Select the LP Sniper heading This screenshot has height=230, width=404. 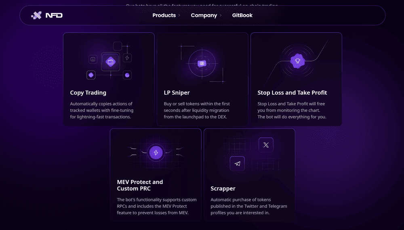coord(177,93)
